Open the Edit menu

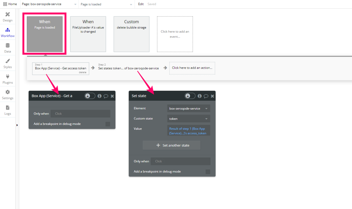(x=141, y=4)
